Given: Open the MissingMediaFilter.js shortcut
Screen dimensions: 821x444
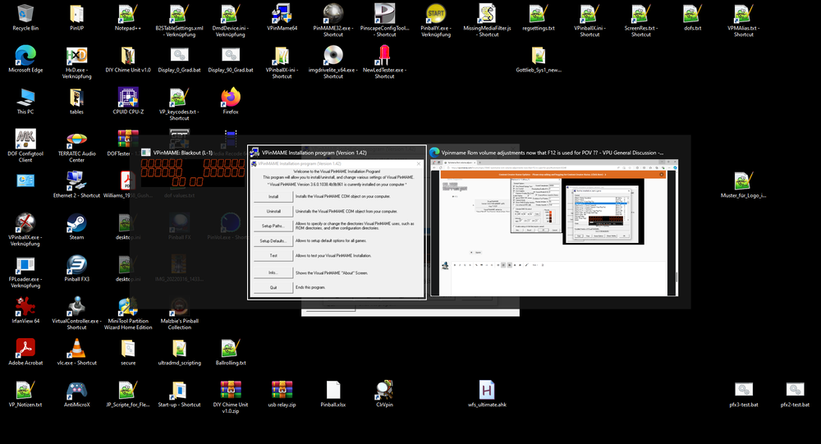Looking at the screenshot, I should click(x=487, y=14).
